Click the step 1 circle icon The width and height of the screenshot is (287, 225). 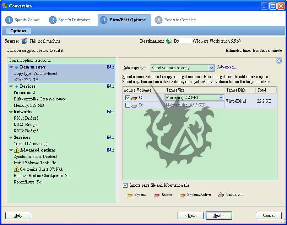(x=9, y=20)
